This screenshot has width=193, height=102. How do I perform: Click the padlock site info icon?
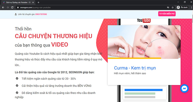point(18,8)
